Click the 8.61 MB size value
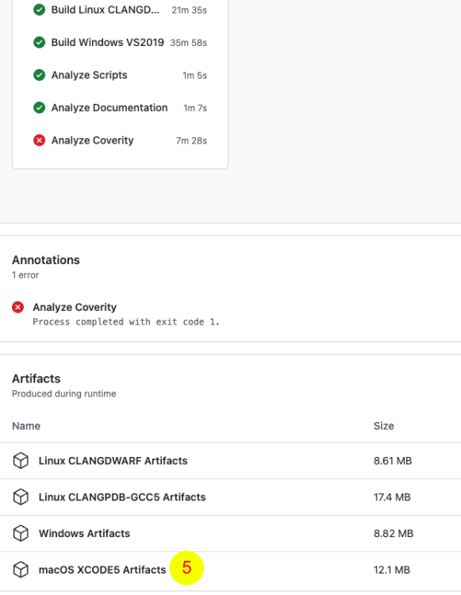Image resolution: width=461 pixels, height=595 pixels. click(x=393, y=461)
